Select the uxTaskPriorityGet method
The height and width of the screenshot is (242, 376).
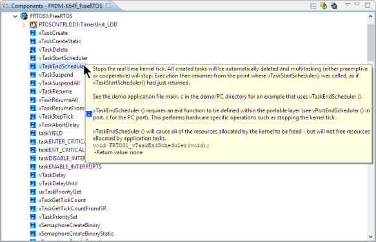pyautogui.click(x=60, y=192)
